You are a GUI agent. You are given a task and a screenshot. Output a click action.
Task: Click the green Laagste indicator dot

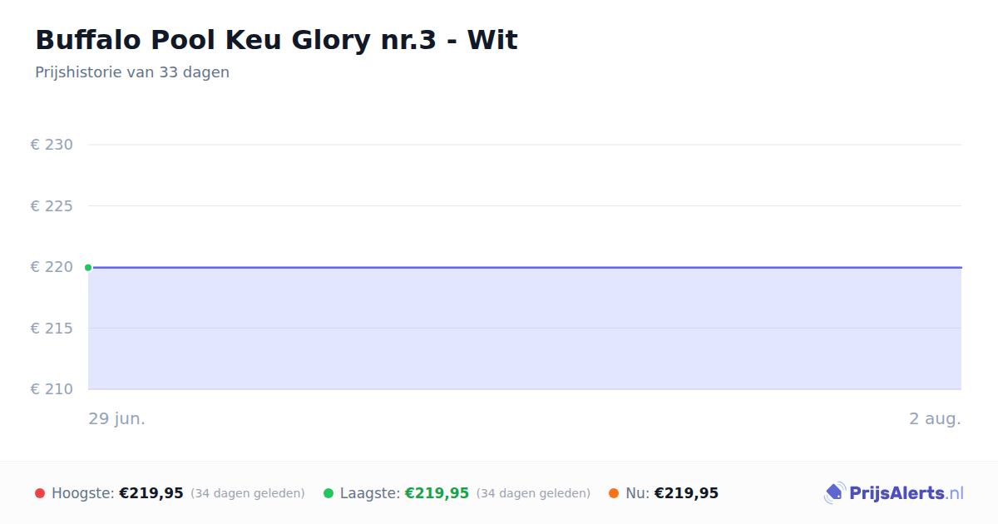tap(329, 493)
